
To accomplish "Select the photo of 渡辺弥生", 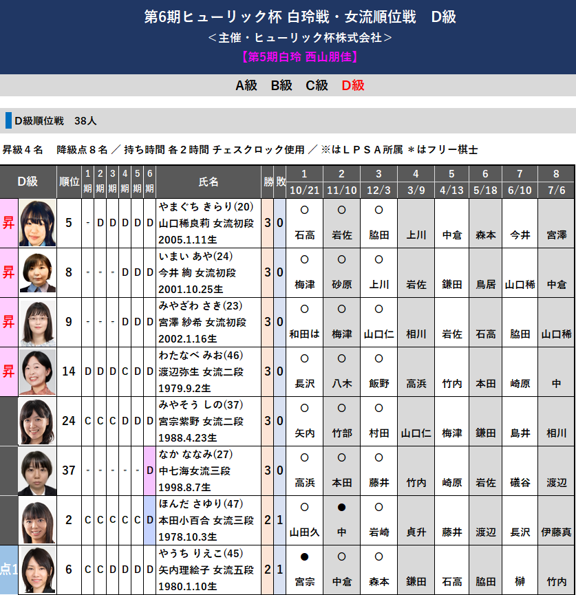I will tap(37, 371).
